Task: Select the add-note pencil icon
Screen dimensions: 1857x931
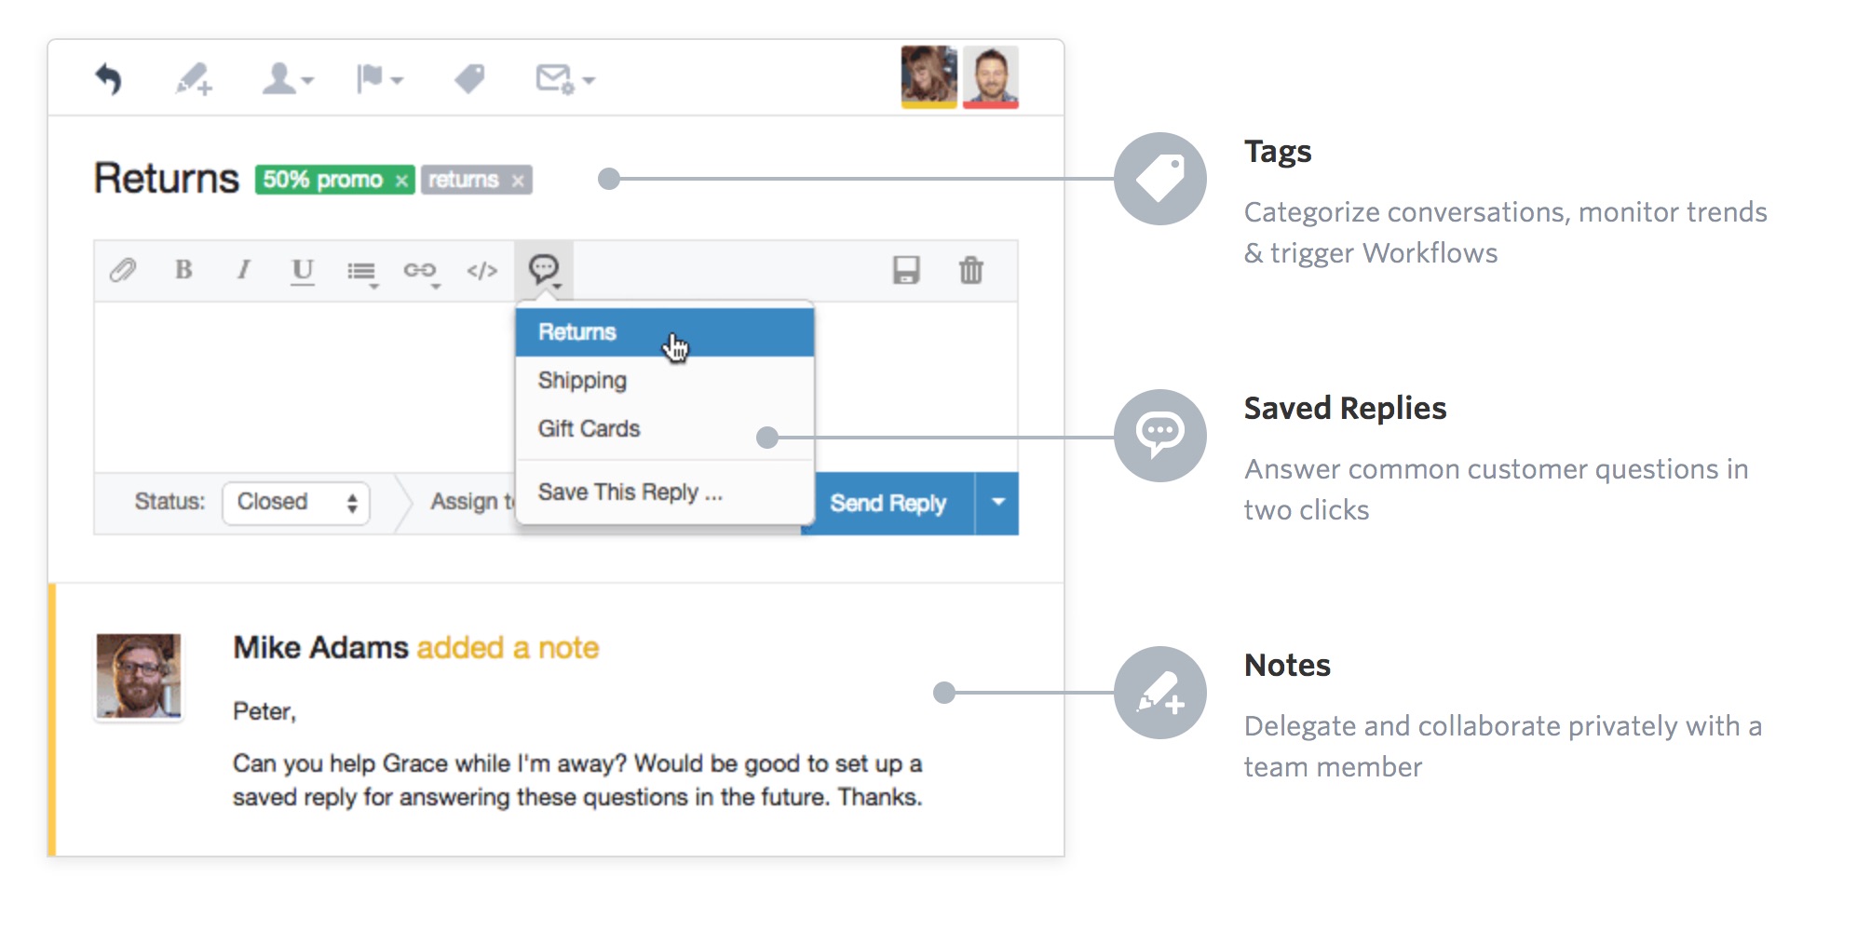Action: [194, 79]
